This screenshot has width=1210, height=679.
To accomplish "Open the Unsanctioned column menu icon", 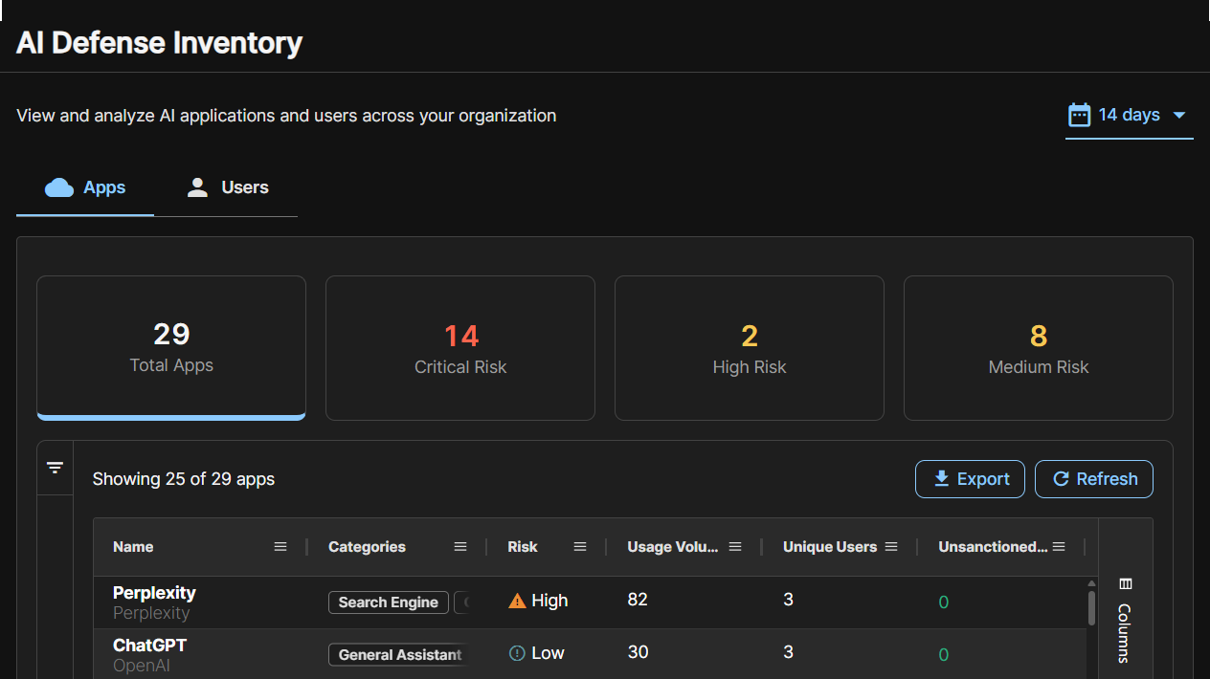I will tap(1059, 547).
